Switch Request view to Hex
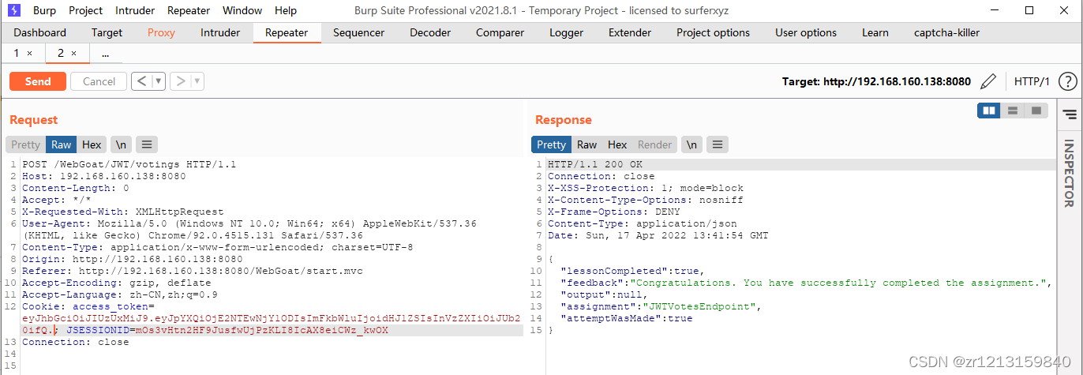The width and height of the screenshot is (1083, 375). [x=92, y=144]
